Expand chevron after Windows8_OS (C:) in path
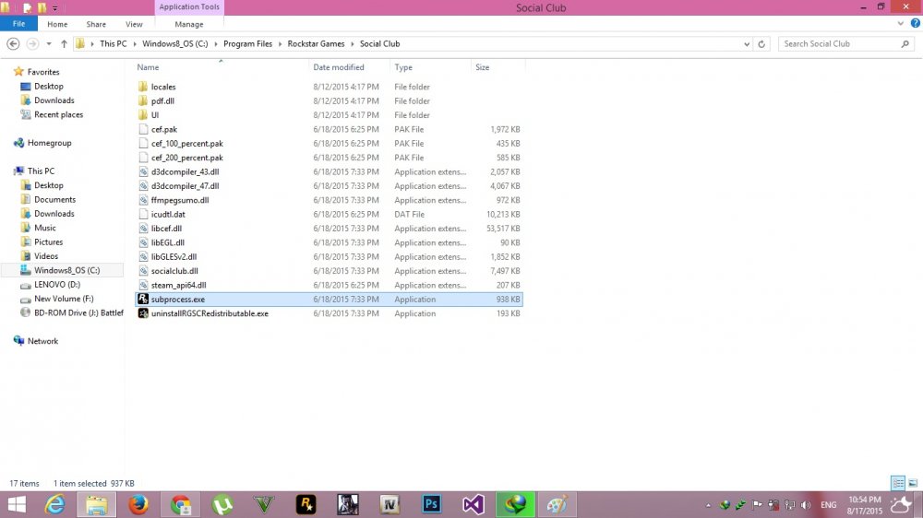 216,43
